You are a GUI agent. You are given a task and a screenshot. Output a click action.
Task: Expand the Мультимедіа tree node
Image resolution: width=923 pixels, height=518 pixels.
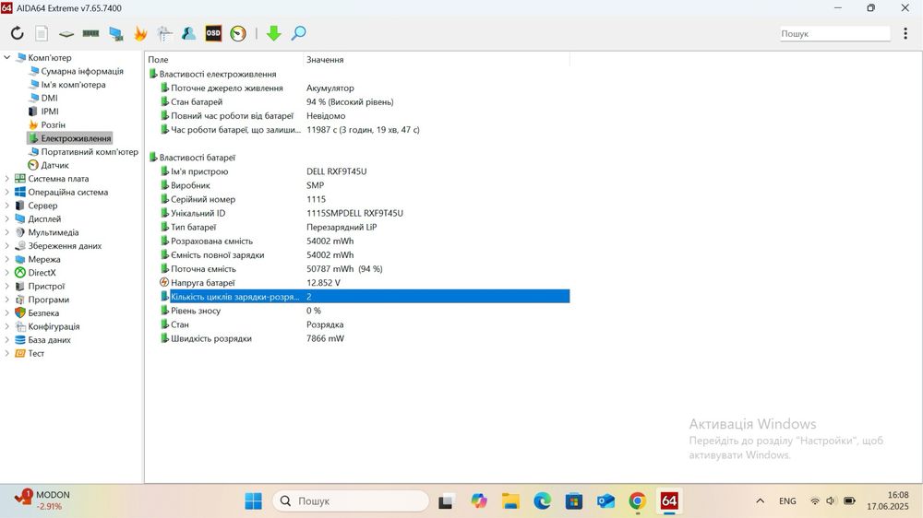(x=7, y=232)
